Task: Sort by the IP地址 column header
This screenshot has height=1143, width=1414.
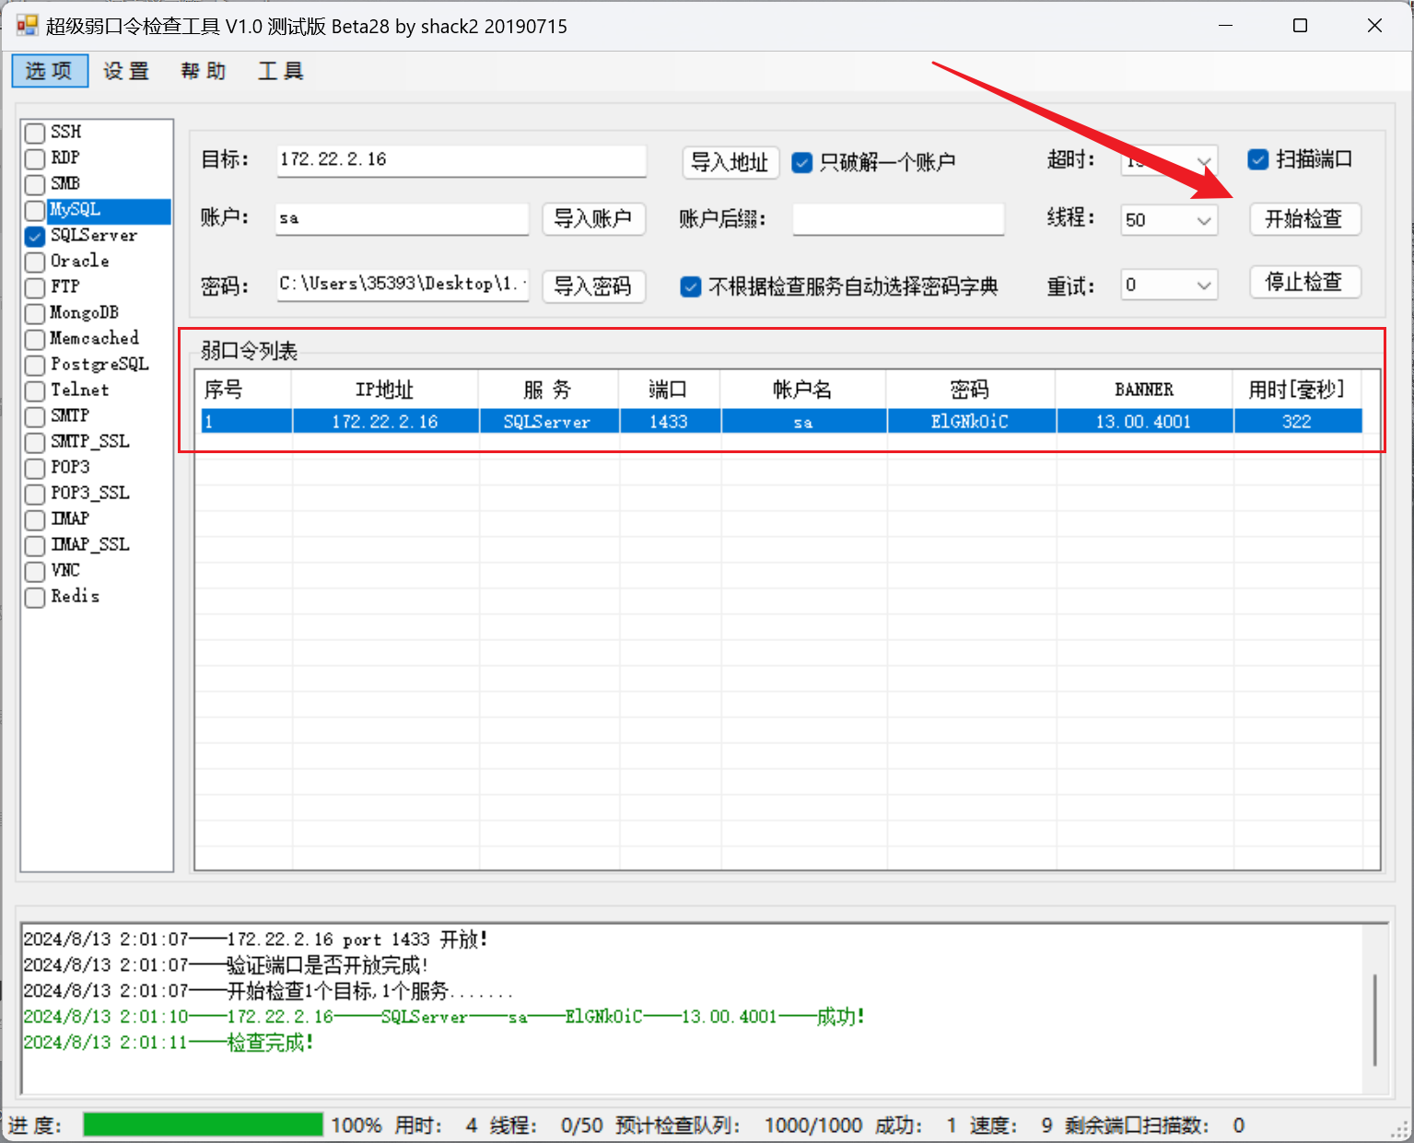Action: (x=385, y=390)
